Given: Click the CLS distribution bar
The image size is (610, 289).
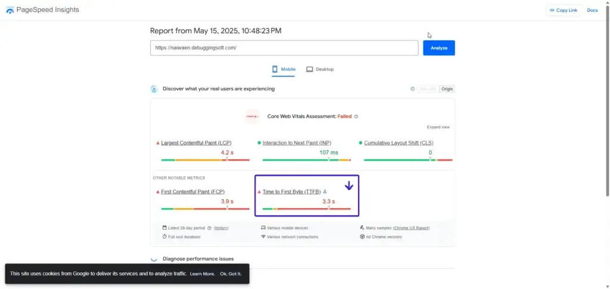Looking at the screenshot, I should [x=408, y=159].
